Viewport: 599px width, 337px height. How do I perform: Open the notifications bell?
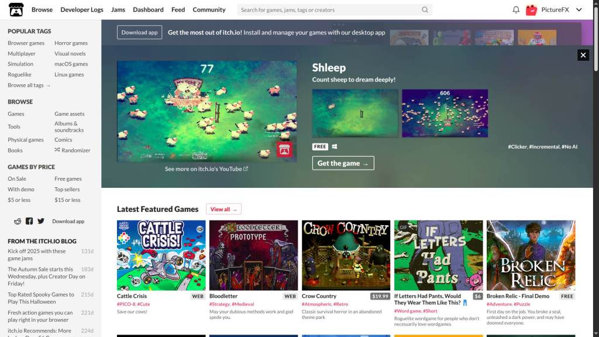(516, 9)
